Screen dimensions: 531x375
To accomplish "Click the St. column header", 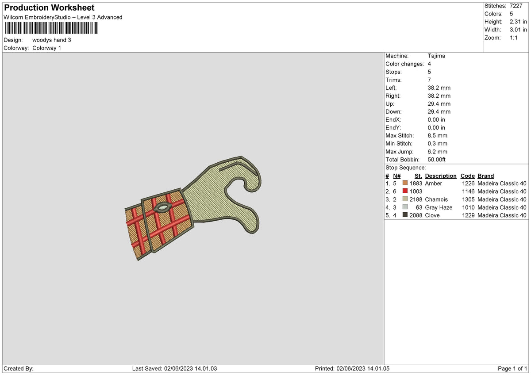I will point(418,176).
